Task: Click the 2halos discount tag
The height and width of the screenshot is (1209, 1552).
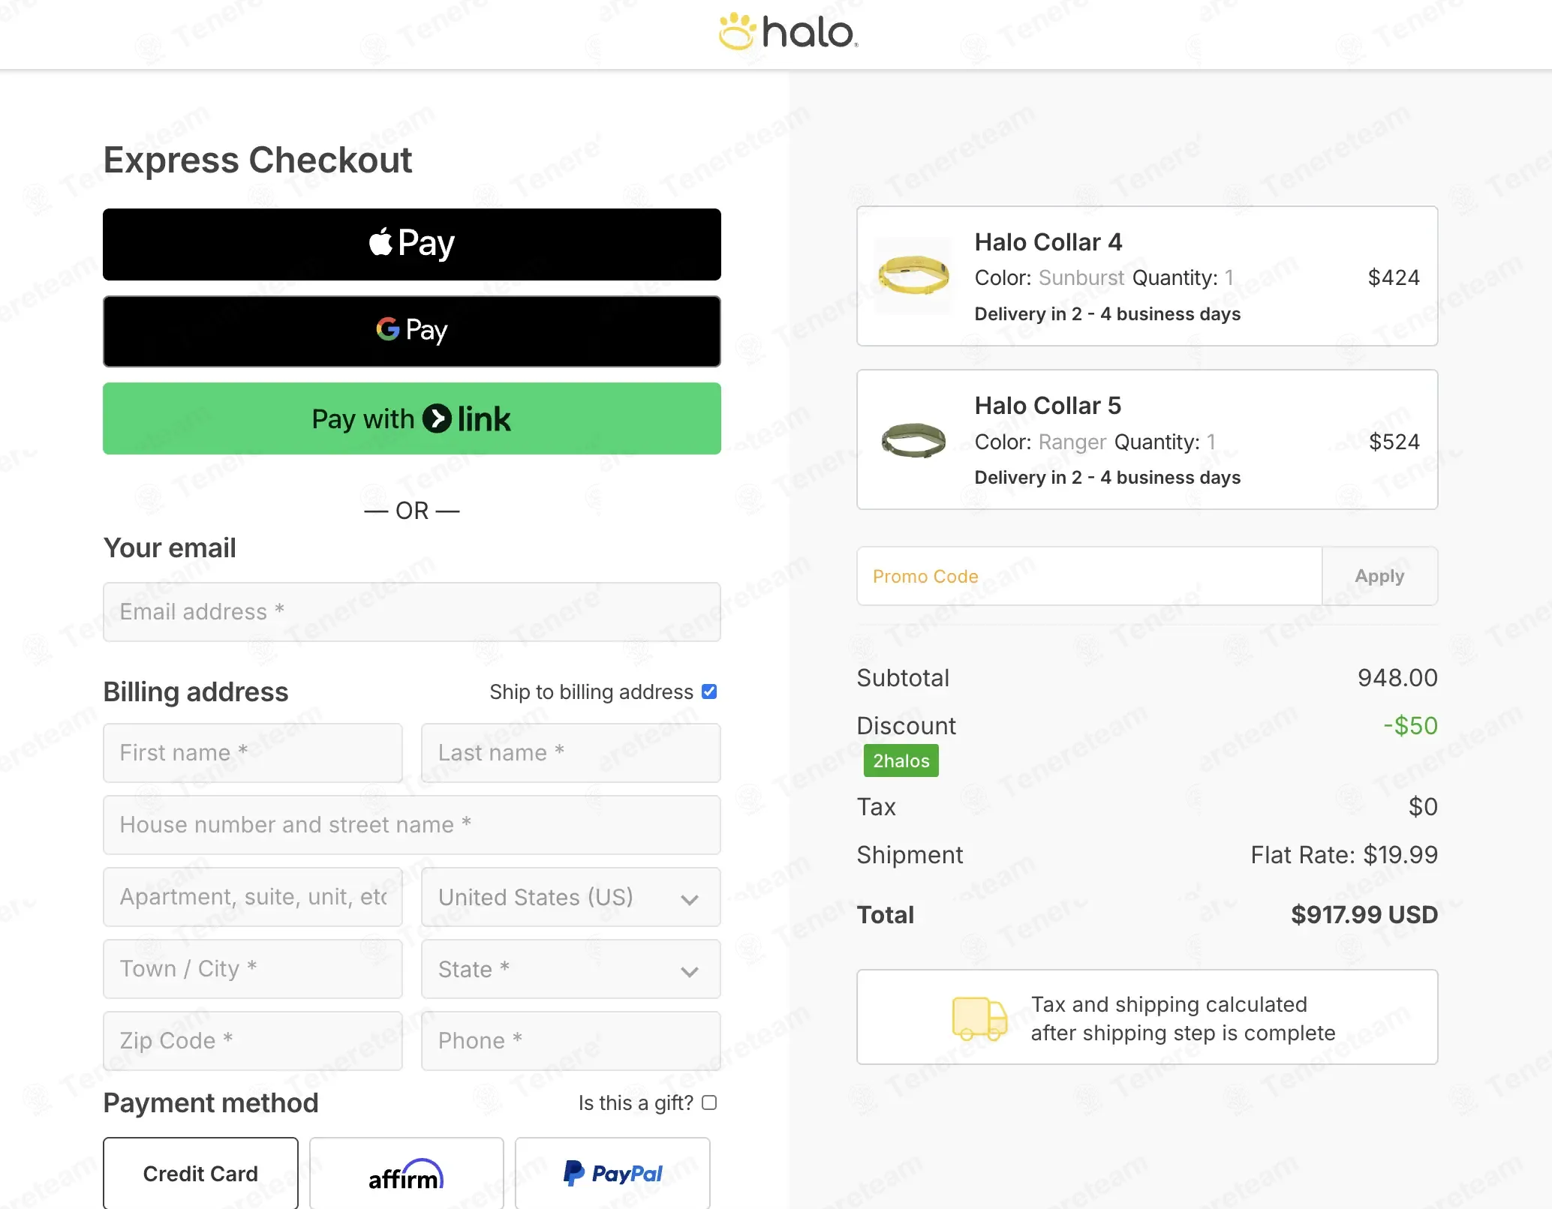Action: pos(901,760)
